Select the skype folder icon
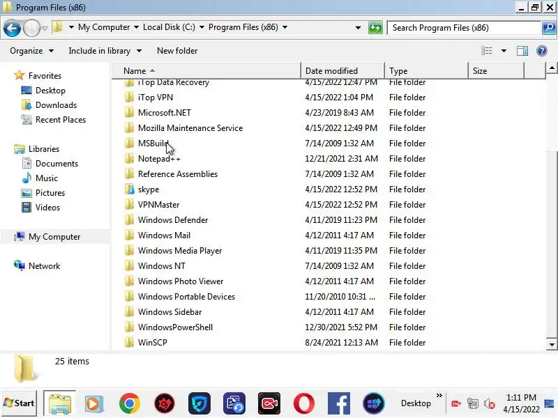Screen dimensions: 558x418 click(x=130, y=189)
